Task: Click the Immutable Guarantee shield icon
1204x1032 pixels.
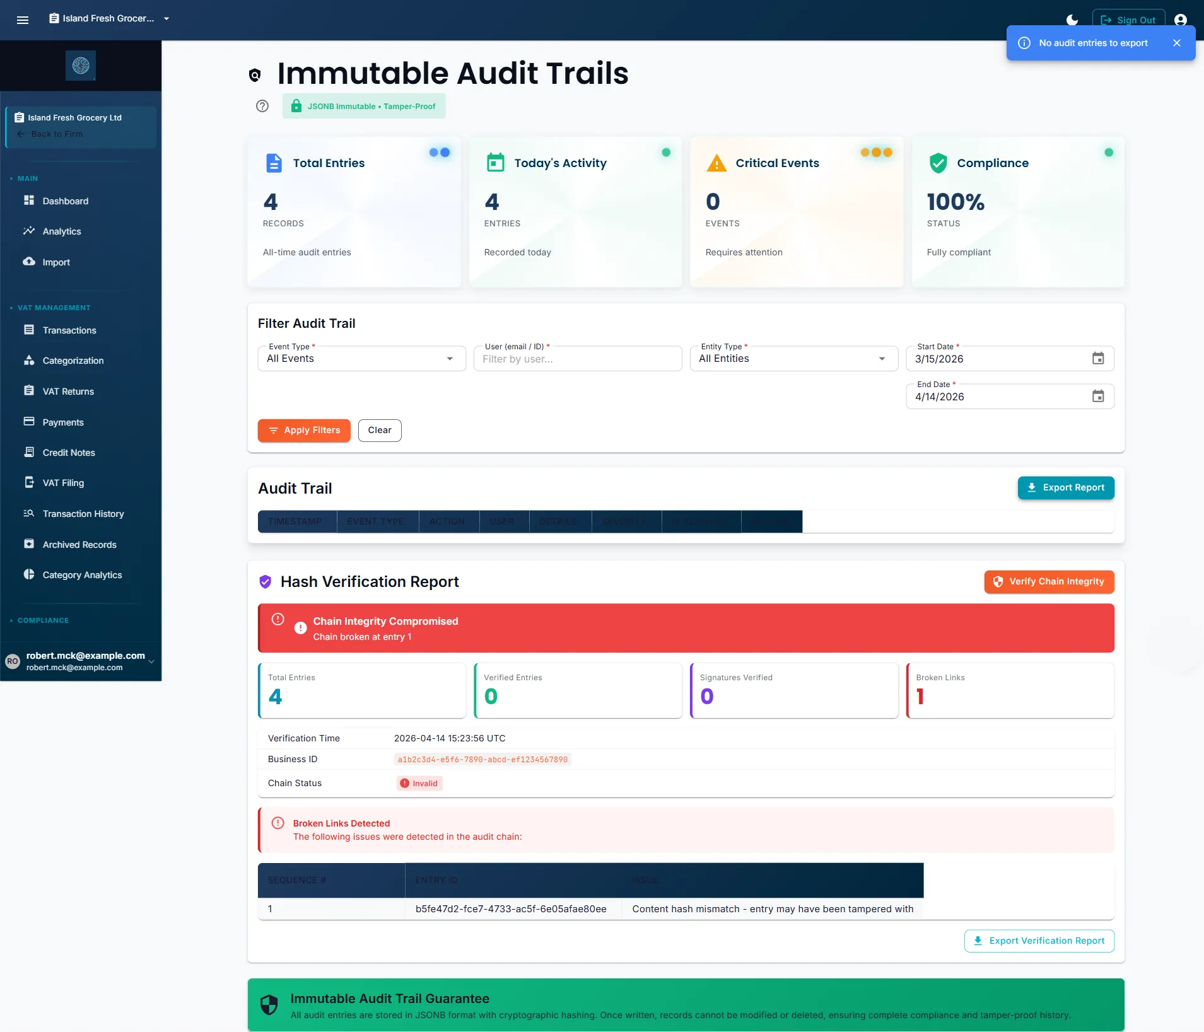Action: pyautogui.click(x=269, y=1005)
